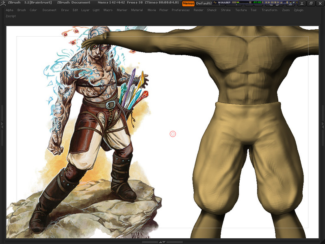Open the Zoom menu
325x244 pixels.
(286, 10)
